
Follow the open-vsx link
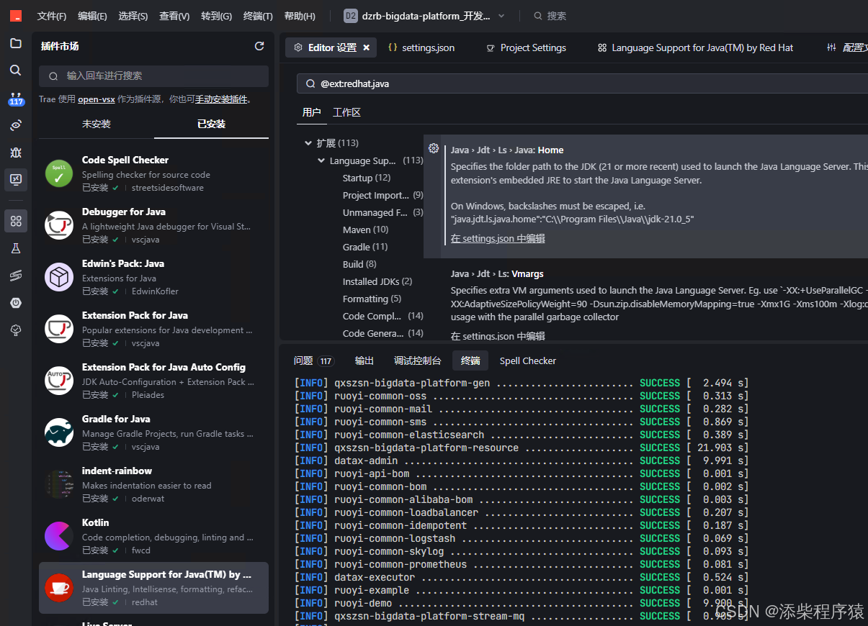point(97,99)
